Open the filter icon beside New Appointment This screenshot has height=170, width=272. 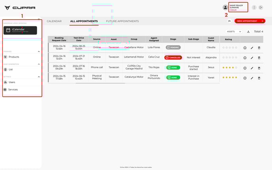(229, 21)
